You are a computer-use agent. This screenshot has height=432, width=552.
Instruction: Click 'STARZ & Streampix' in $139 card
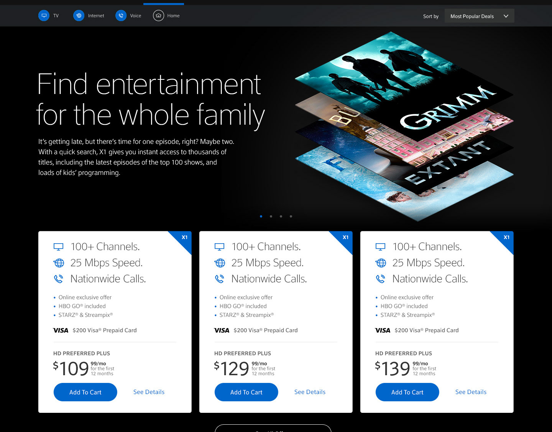point(407,315)
